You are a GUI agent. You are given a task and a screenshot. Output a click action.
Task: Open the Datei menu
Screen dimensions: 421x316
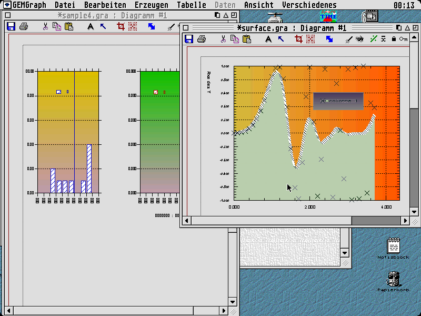click(x=65, y=5)
